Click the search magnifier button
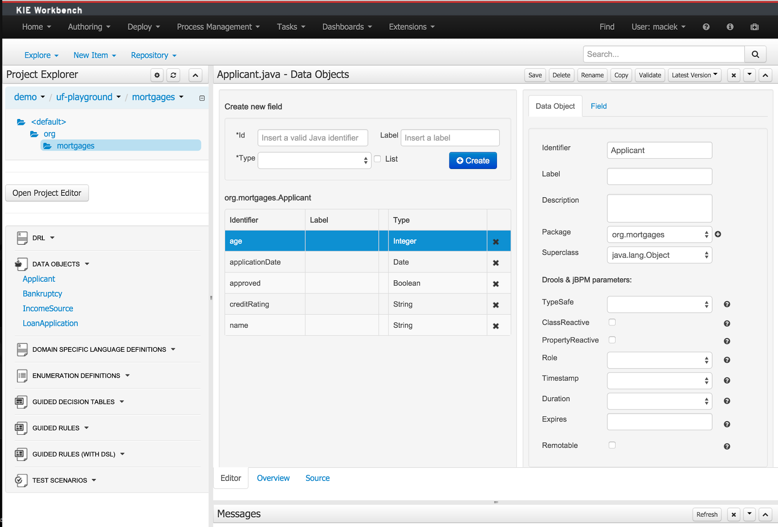This screenshot has height=527, width=778. tap(755, 54)
